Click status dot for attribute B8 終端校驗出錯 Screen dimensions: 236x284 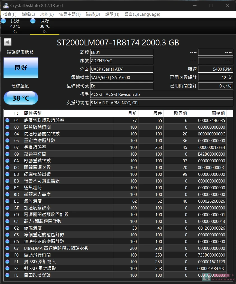(7, 174)
